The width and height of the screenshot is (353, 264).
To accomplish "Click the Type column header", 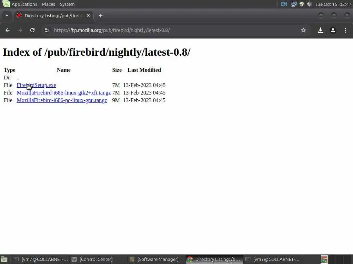I will pyautogui.click(x=9, y=70).
